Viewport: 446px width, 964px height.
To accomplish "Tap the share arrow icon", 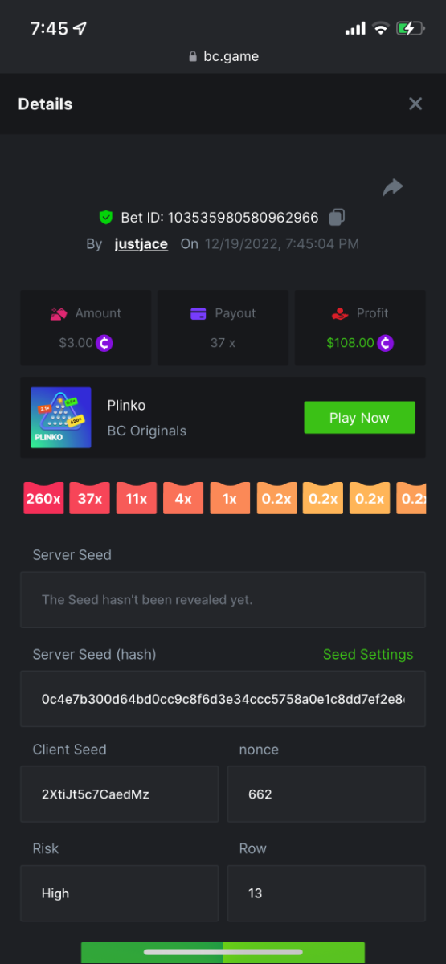I will click(x=392, y=188).
